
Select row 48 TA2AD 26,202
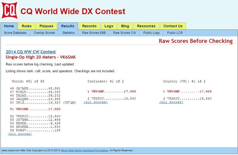click(35, 95)
